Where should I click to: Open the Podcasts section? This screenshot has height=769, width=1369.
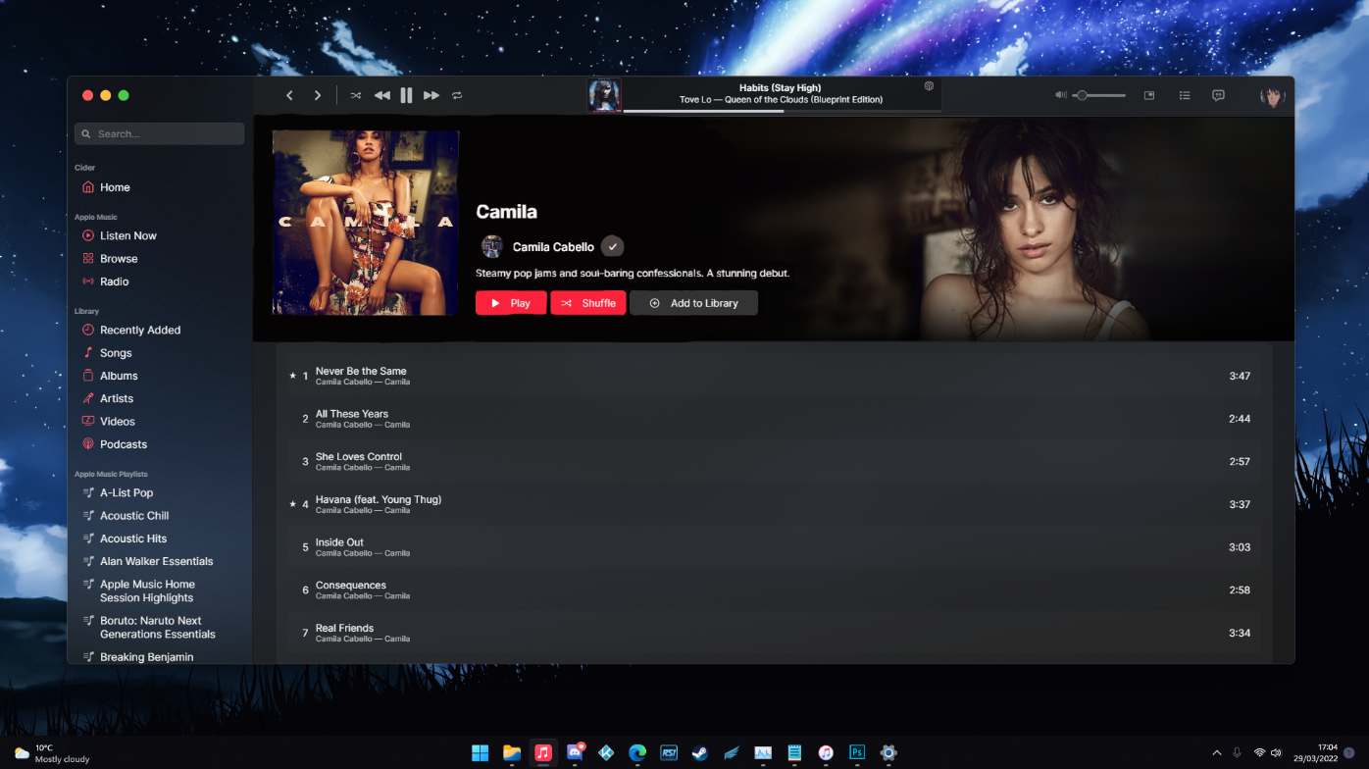pos(125,444)
